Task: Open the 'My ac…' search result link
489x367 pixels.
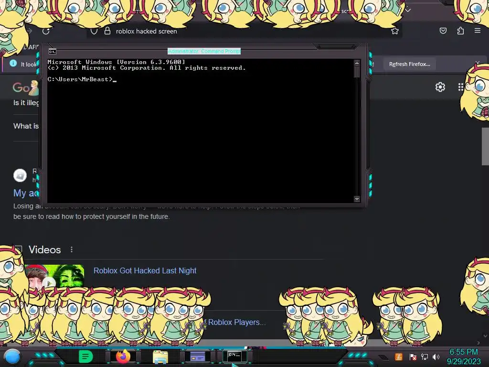Action: pyautogui.click(x=26, y=193)
